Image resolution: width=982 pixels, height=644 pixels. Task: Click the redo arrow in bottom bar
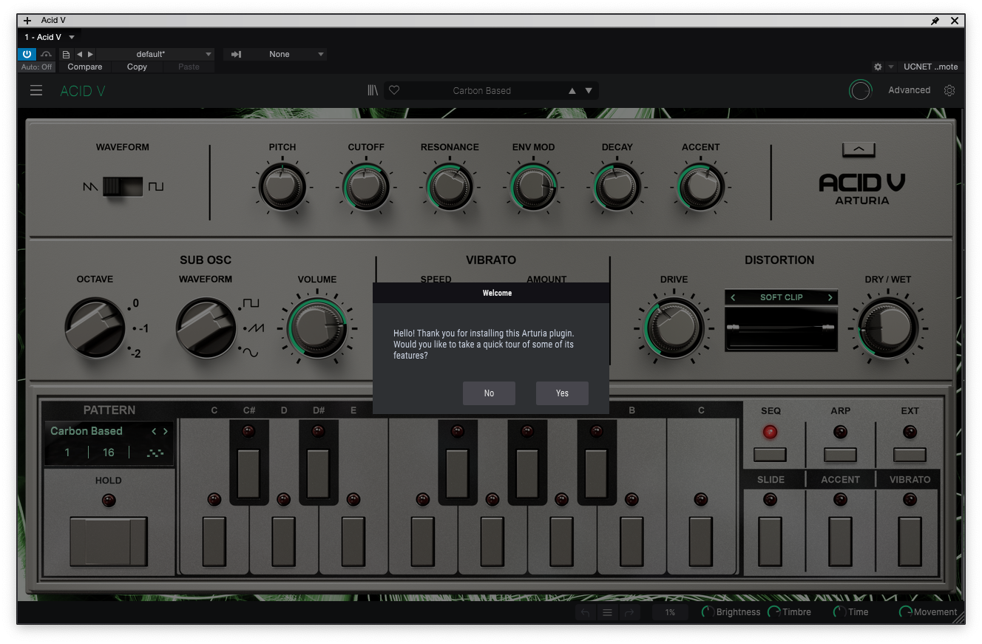pyautogui.click(x=629, y=612)
